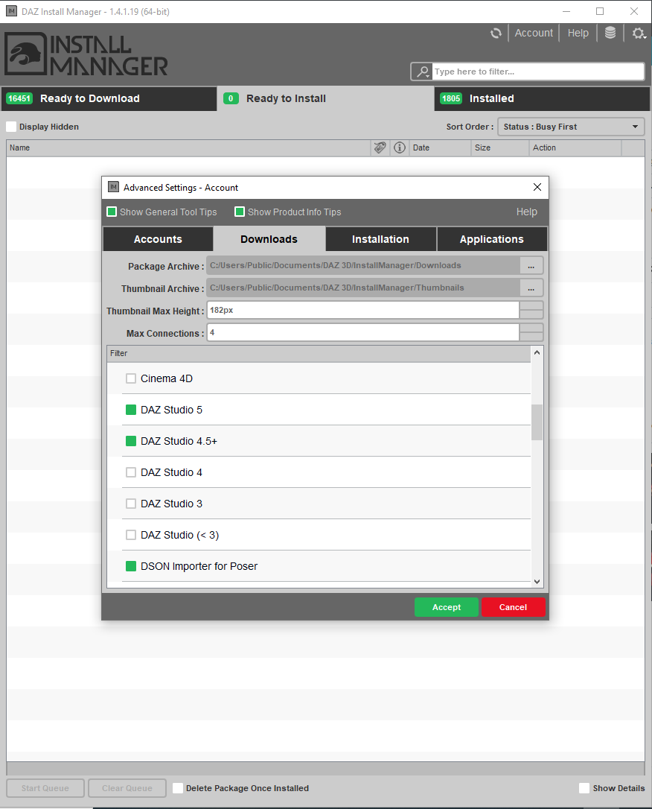Image resolution: width=652 pixels, height=809 pixels.
Task: Enable the Show Details checkbox
Action: click(x=584, y=788)
